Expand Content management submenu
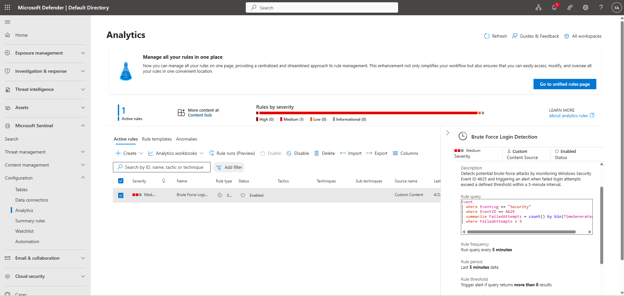624x296 pixels. [x=83, y=165]
